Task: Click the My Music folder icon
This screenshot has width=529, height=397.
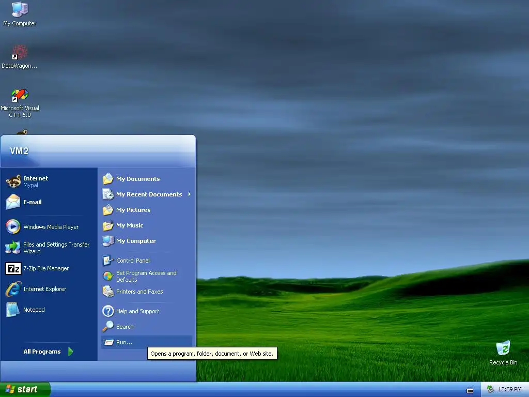Action: tap(108, 225)
